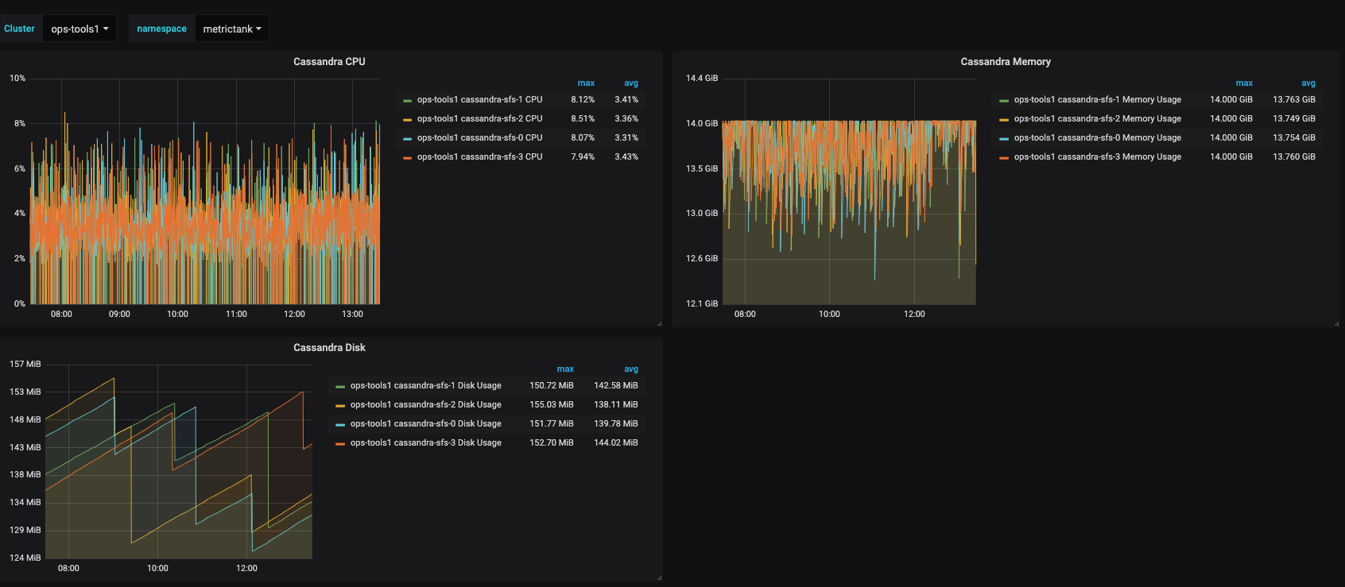This screenshot has width=1345, height=587.
Task: Click orange series icon for cassandra-sfs-3 Memory Usage
Action: [1004, 158]
